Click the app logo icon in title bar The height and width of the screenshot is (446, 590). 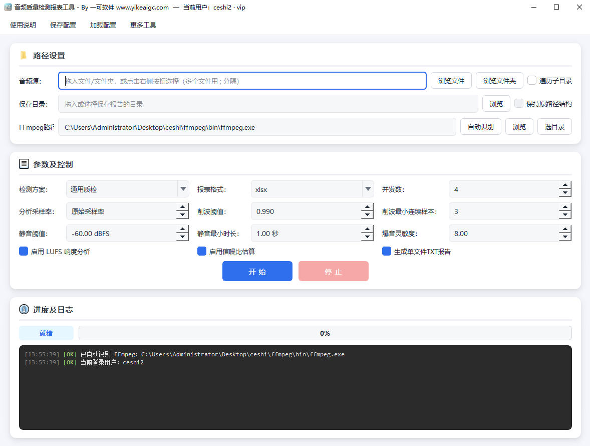(x=8, y=7)
